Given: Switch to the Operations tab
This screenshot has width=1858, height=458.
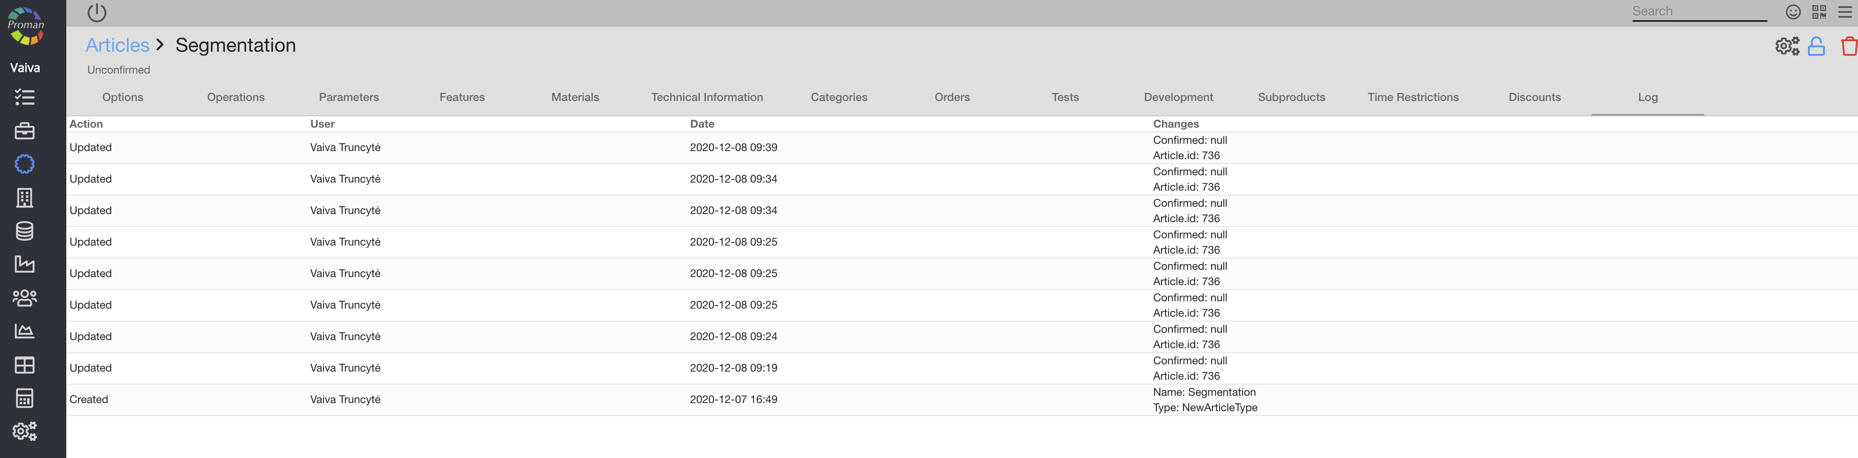Looking at the screenshot, I should pos(235,97).
